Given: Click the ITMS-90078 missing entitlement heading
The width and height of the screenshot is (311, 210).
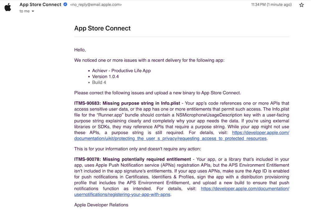Looking at the screenshot, I should coord(132,159).
